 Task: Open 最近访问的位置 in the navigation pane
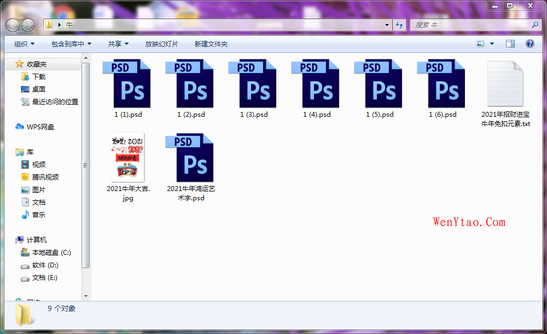point(55,102)
